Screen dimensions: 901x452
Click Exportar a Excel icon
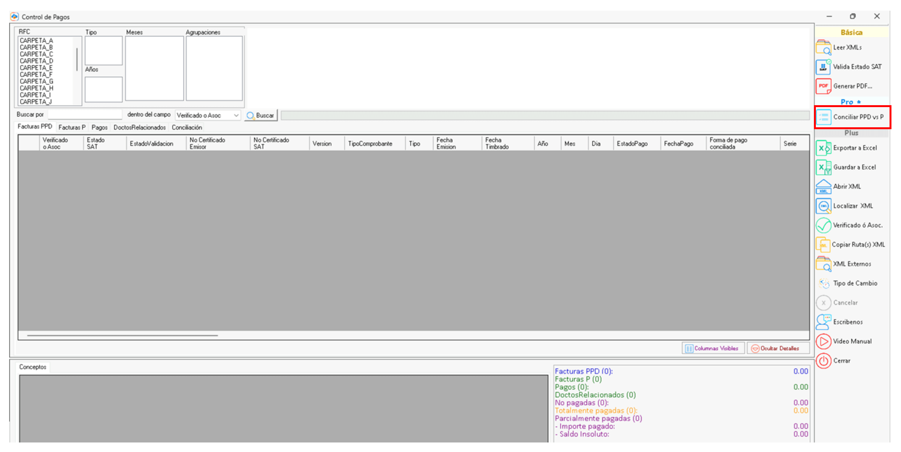823,148
